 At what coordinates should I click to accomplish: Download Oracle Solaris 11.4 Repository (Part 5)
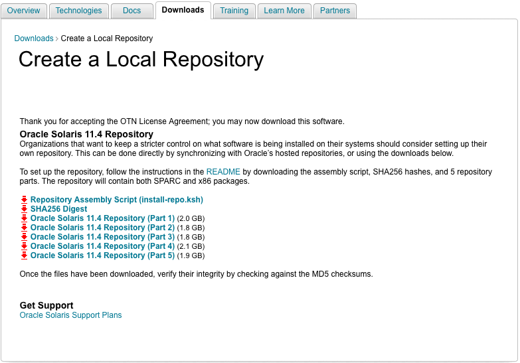(102, 255)
